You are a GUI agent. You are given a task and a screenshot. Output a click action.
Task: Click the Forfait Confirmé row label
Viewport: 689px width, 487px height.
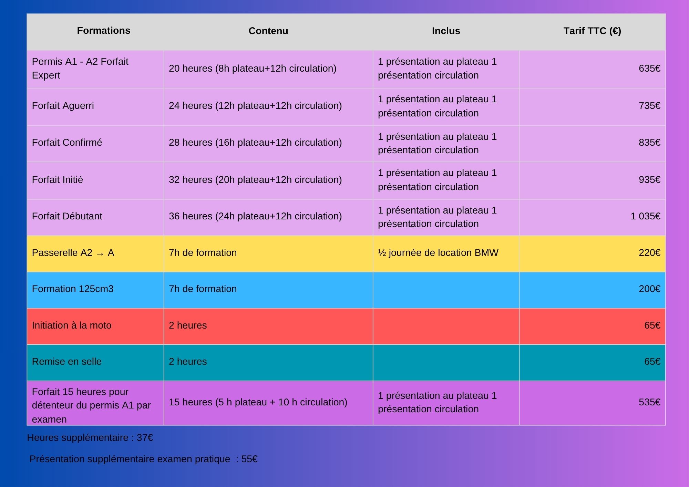click(67, 143)
